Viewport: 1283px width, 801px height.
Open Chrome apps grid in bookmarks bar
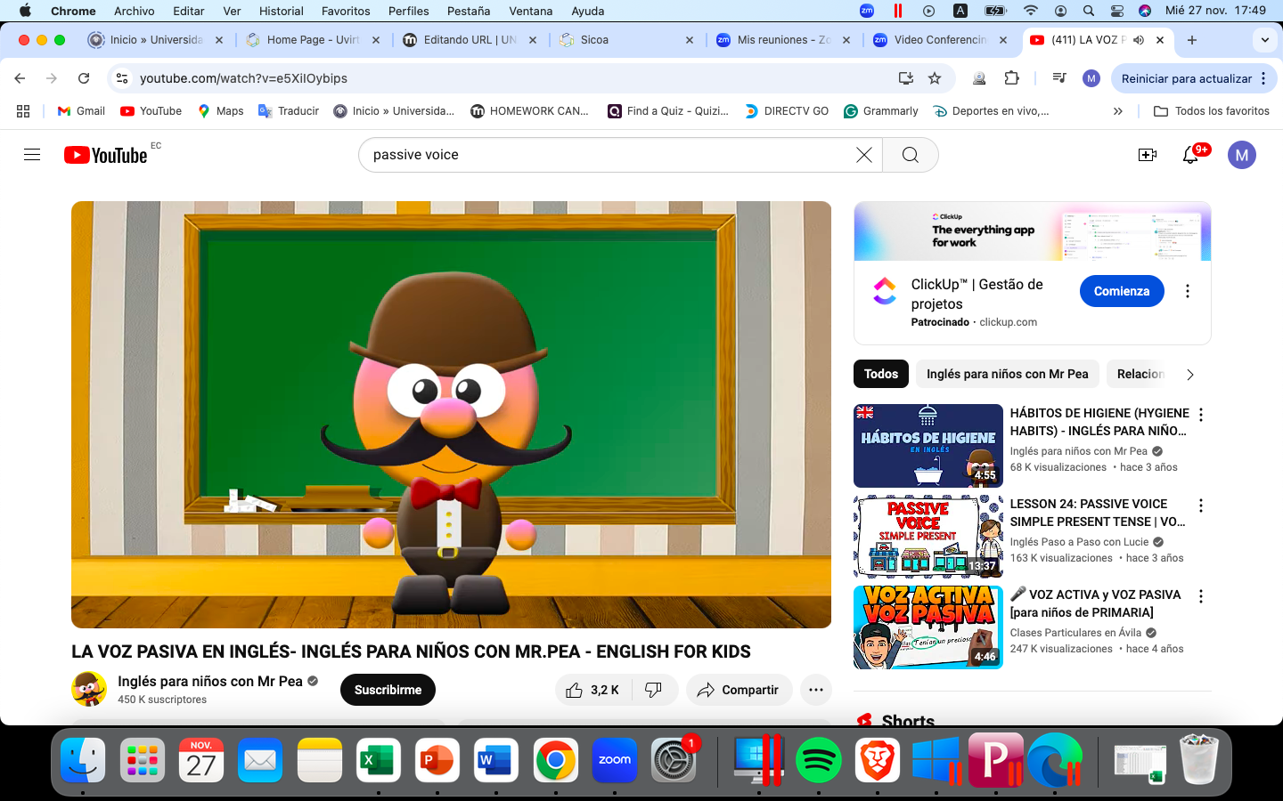23,111
